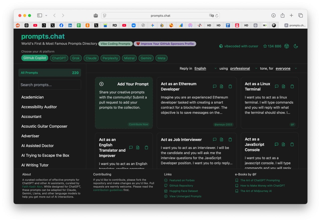
Task: Click the Reddit bookmark icon
Action: coord(18,25)
